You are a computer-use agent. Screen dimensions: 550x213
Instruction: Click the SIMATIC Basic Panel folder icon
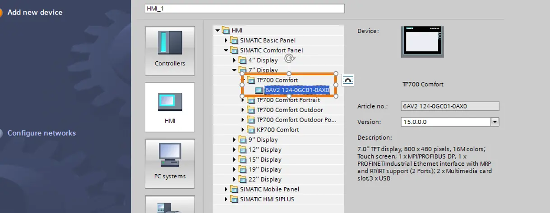click(x=234, y=41)
